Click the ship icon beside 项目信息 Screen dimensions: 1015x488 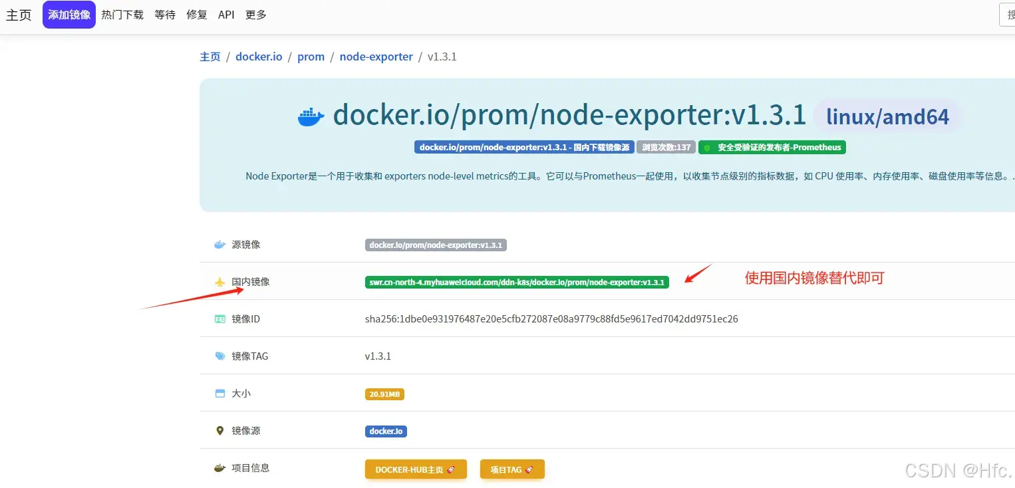click(x=220, y=468)
